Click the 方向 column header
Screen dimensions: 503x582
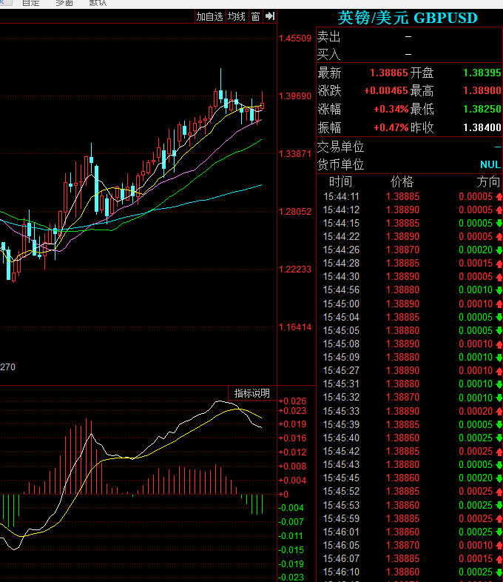[x=488, y=182]
